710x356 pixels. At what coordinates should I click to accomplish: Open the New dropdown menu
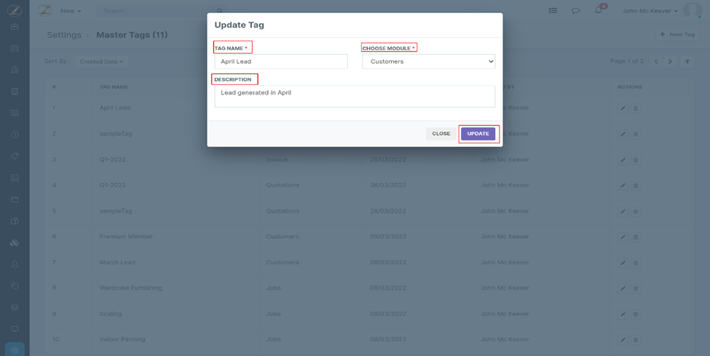[71, 11]
